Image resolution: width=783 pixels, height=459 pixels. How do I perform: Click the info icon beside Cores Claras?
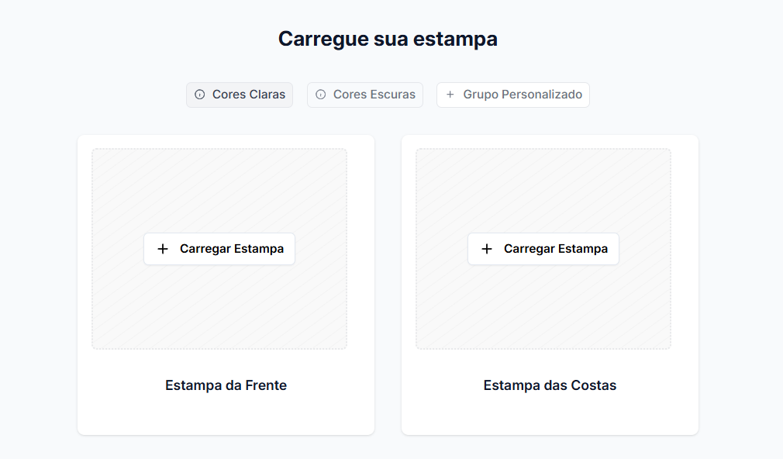pos(200,95)
